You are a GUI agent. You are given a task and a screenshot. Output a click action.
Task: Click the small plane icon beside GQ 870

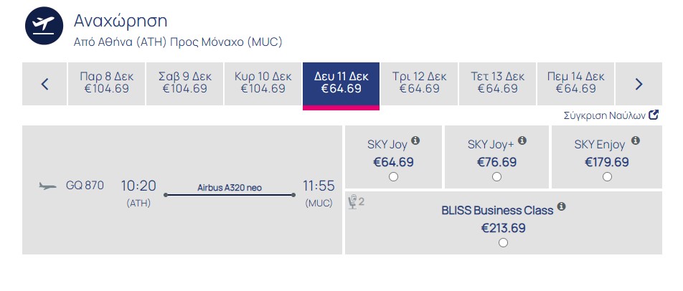(x=47, y=186)
